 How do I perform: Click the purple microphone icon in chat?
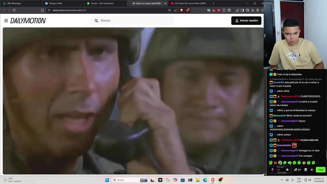point(272,170)
